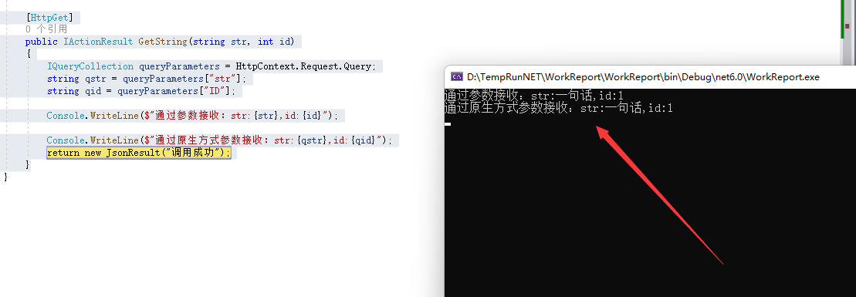856x297 pixels.
Task: Click the {qstr} interpolation placeholder
Action: point(312,141)
